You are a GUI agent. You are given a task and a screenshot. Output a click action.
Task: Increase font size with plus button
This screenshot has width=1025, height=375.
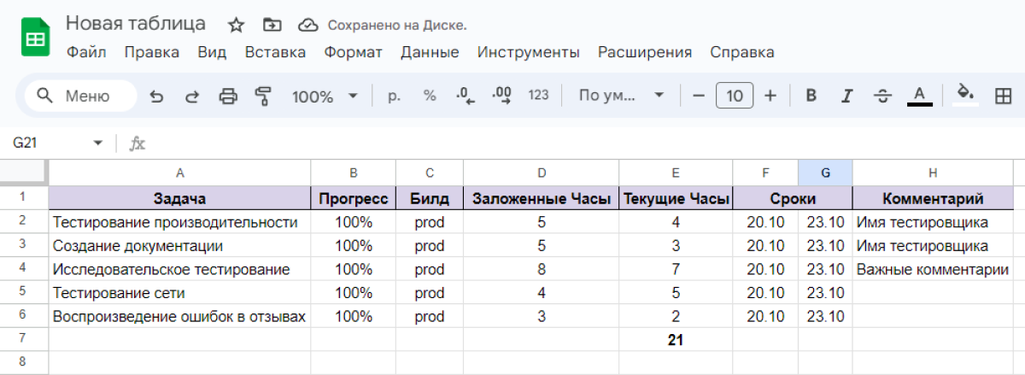point(770,96)
